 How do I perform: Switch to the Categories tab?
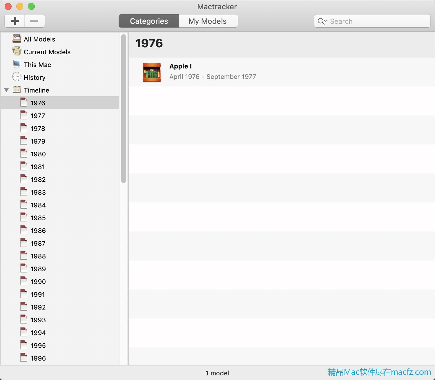pos(149,21)
